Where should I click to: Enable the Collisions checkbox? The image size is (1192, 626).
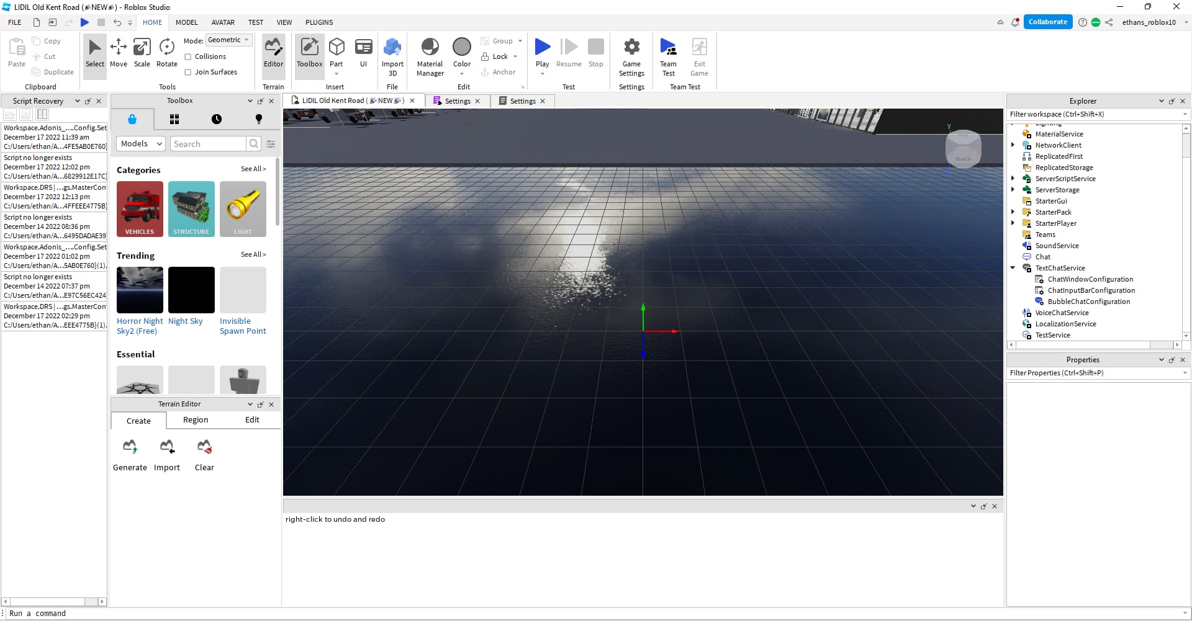pos(188,56)
